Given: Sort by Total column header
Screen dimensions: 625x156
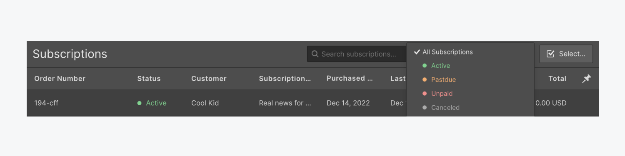Looking at the screenshot, I should click(x=557, y=79).
